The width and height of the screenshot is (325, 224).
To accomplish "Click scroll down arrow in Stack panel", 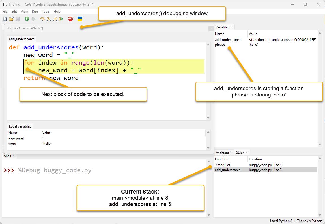I will coord(320,215).
